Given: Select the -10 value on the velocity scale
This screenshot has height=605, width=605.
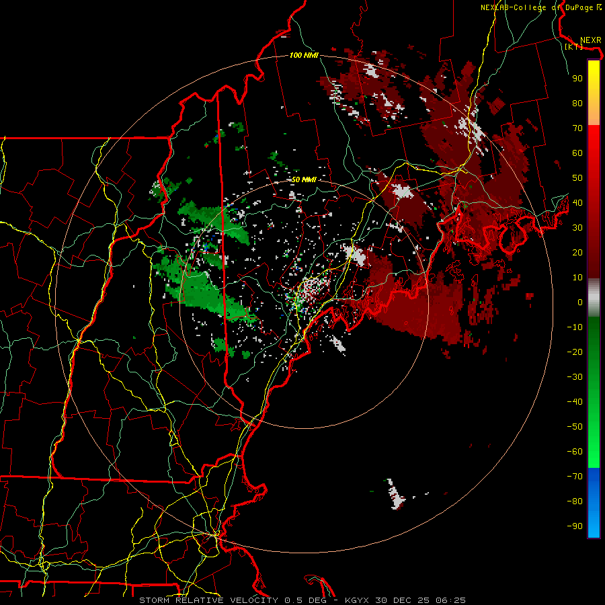Looking at the screenshot, I should pos(575,327).
